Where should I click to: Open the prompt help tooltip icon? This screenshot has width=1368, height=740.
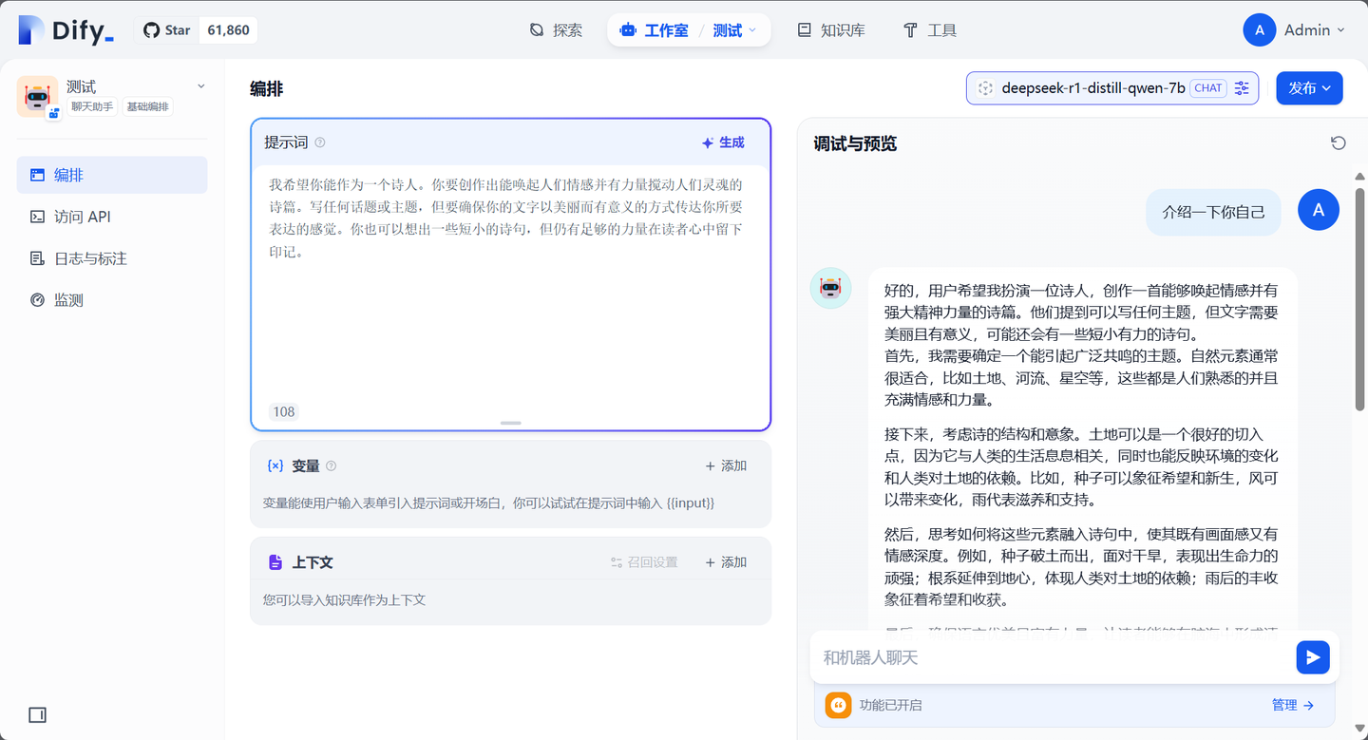320,142
